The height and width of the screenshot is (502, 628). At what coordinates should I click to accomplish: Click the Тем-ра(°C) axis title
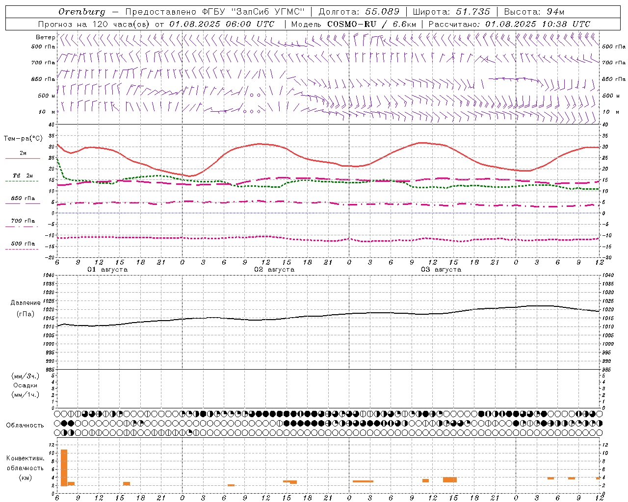[23, 139]
